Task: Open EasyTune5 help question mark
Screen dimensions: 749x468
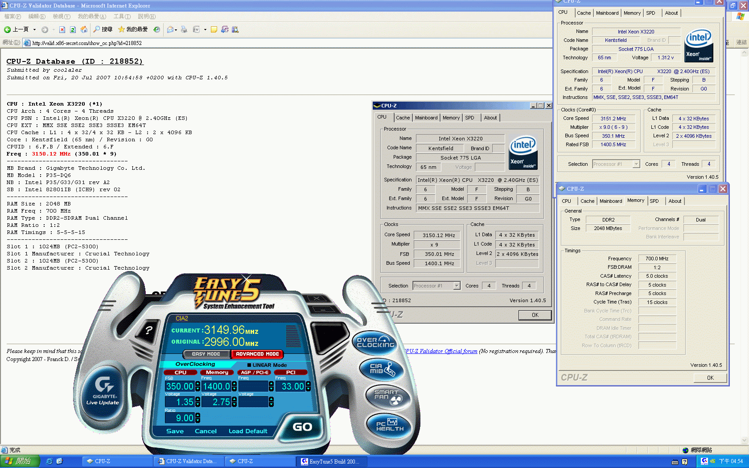Action: point(149,330)
